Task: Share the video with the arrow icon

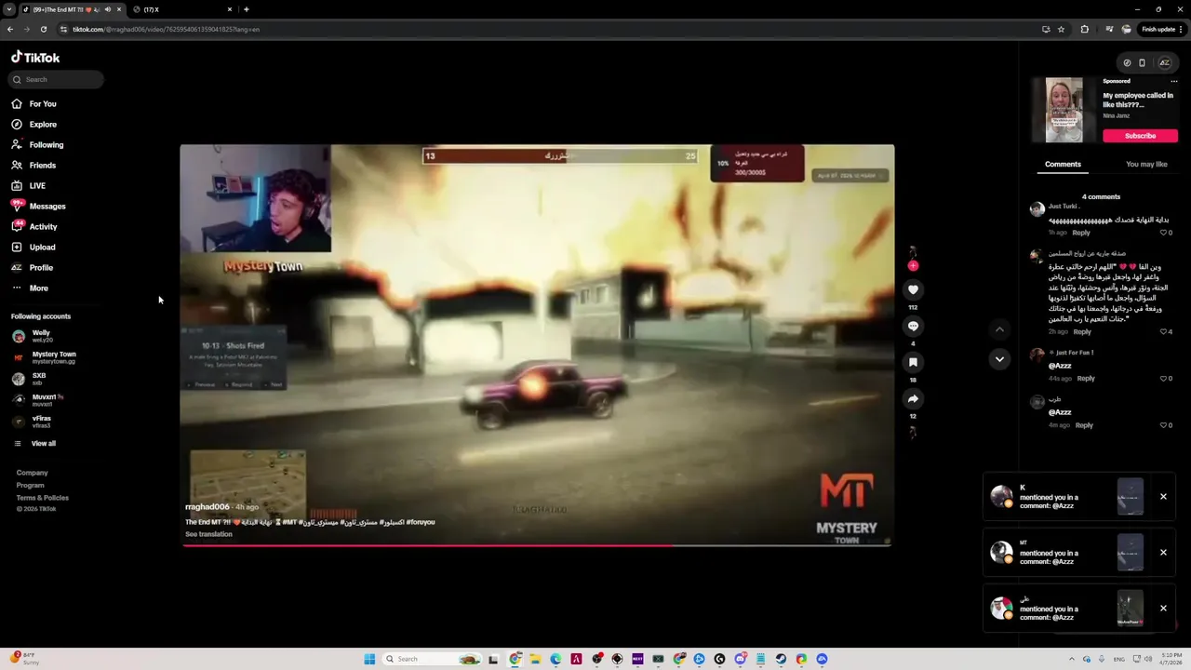Action: coord(913,399)
